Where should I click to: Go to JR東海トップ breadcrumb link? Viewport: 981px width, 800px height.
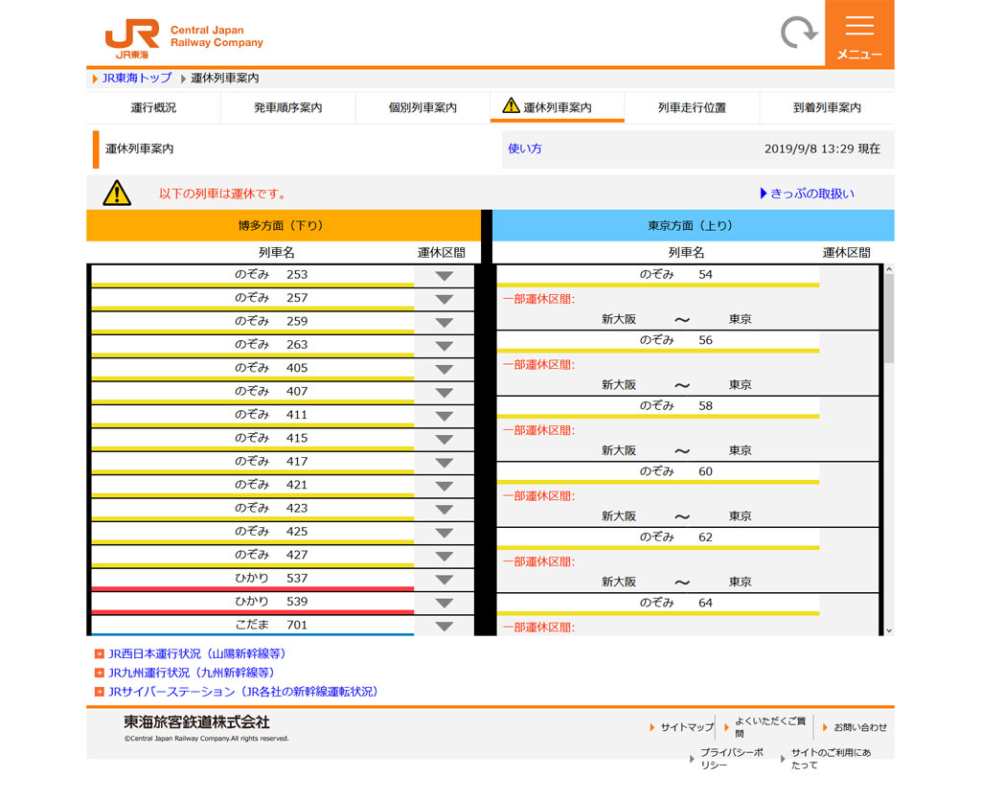137,79
